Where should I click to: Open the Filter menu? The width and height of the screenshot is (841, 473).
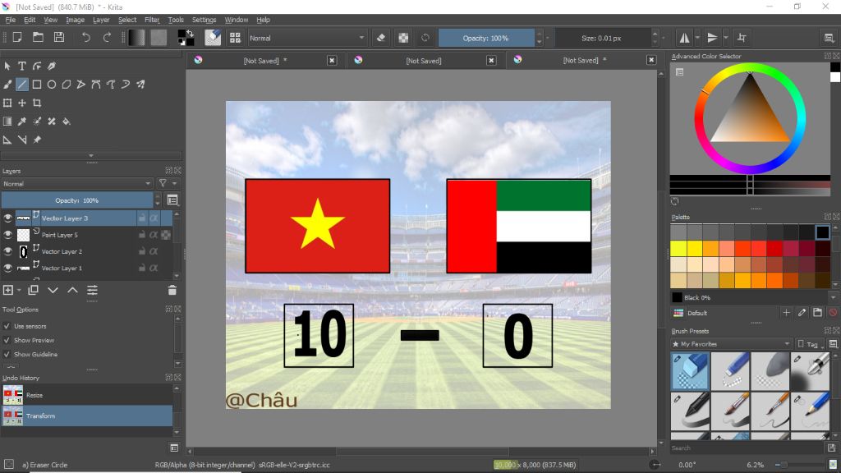coord(152,20)
